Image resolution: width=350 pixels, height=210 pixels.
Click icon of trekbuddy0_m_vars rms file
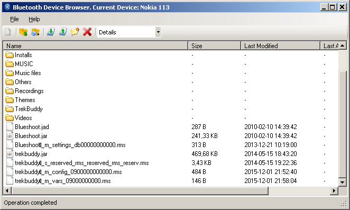10,180
